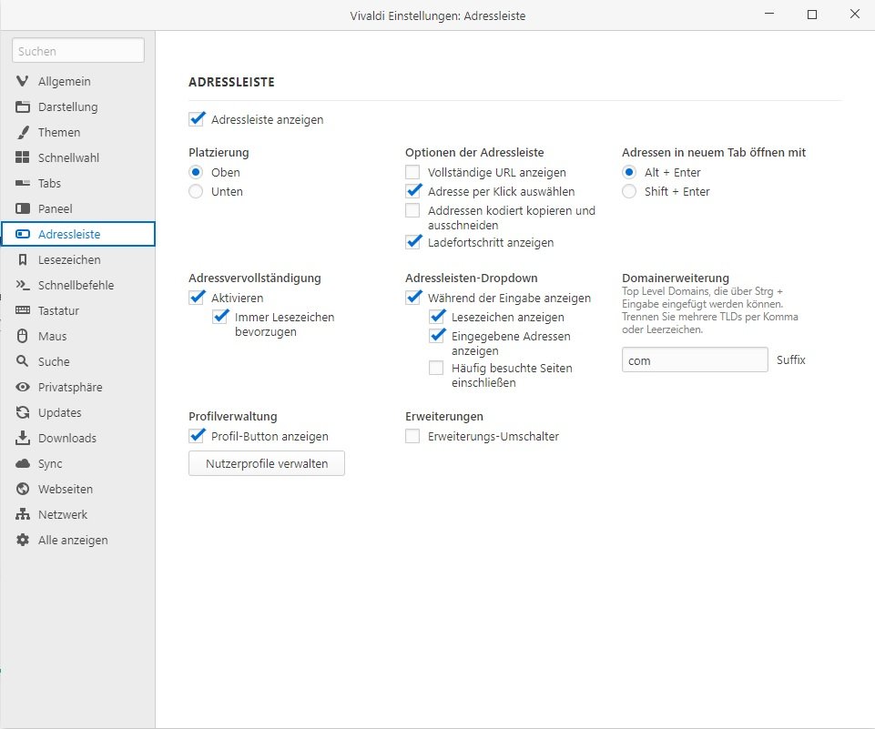
Task: Click the Suchen settings search field
Action: click(78, 51)
